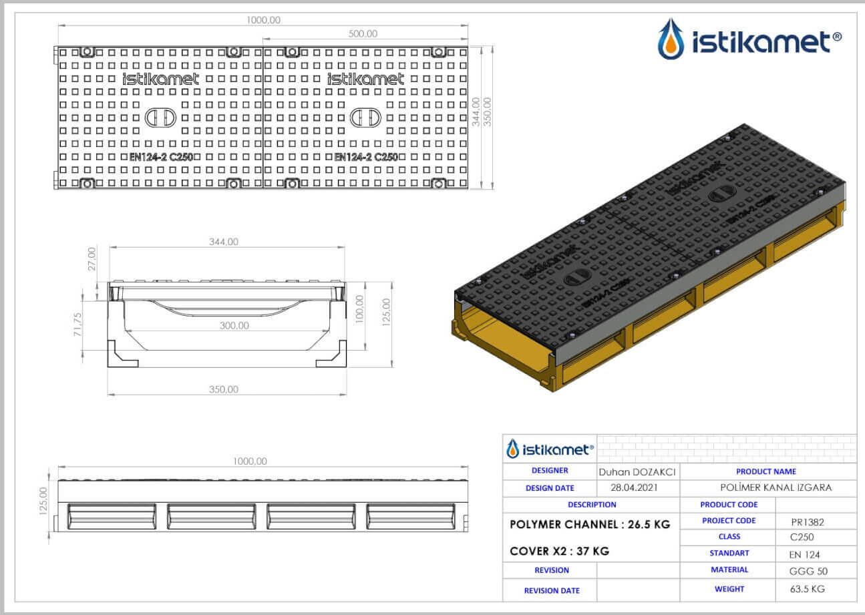The width and height of the screenshot is (865, 615).
Task: Click the top-left bolt lug on the grate
Action: coord(86,52)
